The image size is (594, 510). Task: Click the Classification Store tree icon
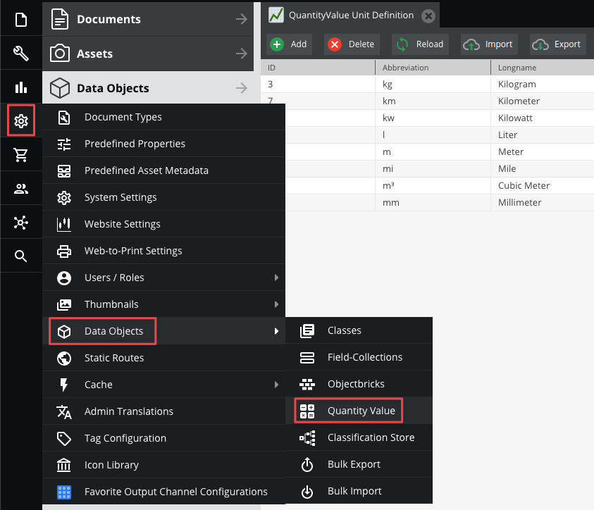tap(307, 437)
